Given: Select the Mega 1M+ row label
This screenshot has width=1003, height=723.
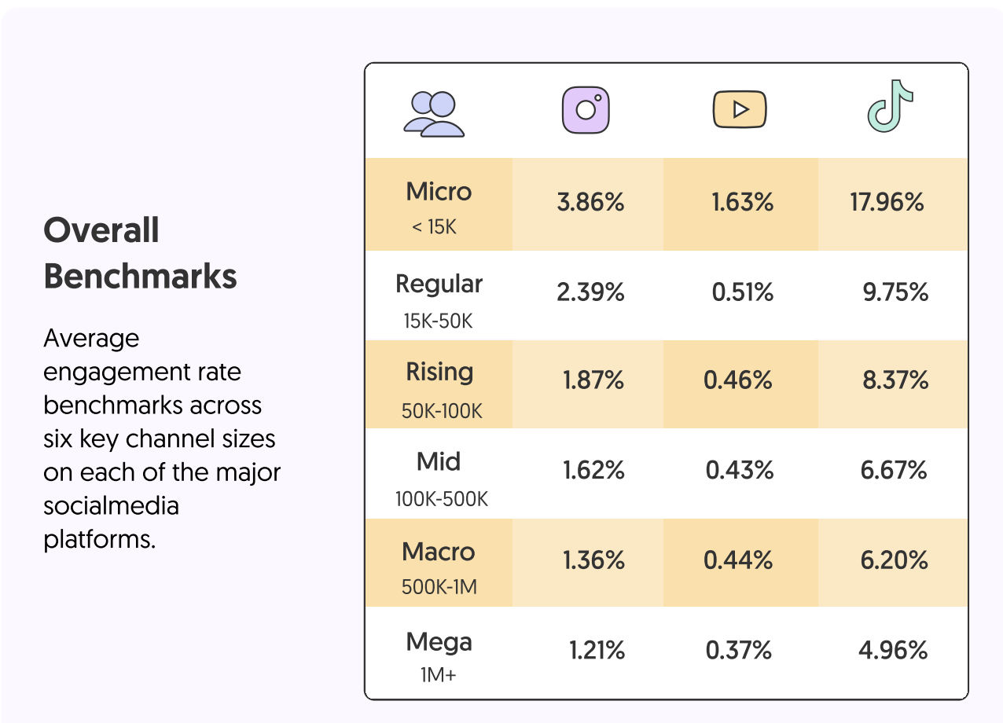Looking at the screenshot, I should 439,654.
